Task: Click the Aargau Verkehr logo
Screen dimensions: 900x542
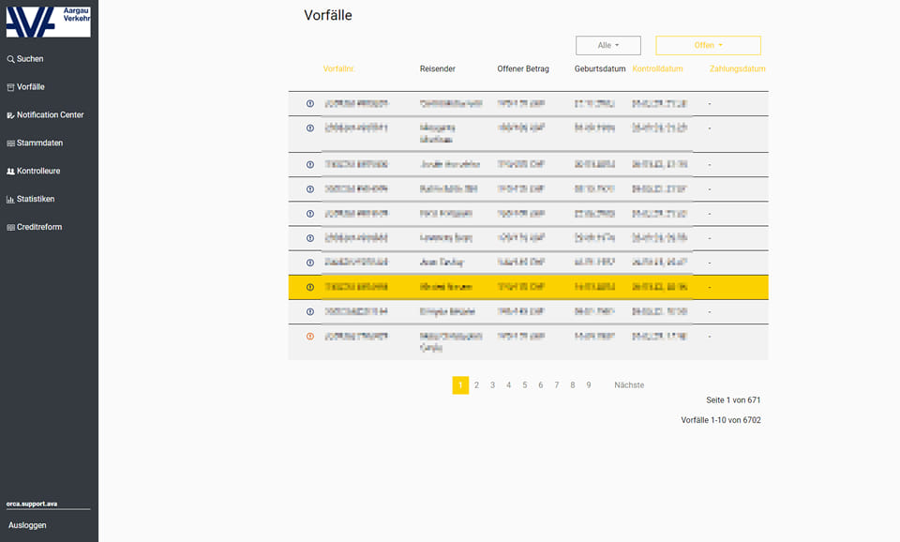Action: click(49, 21)
